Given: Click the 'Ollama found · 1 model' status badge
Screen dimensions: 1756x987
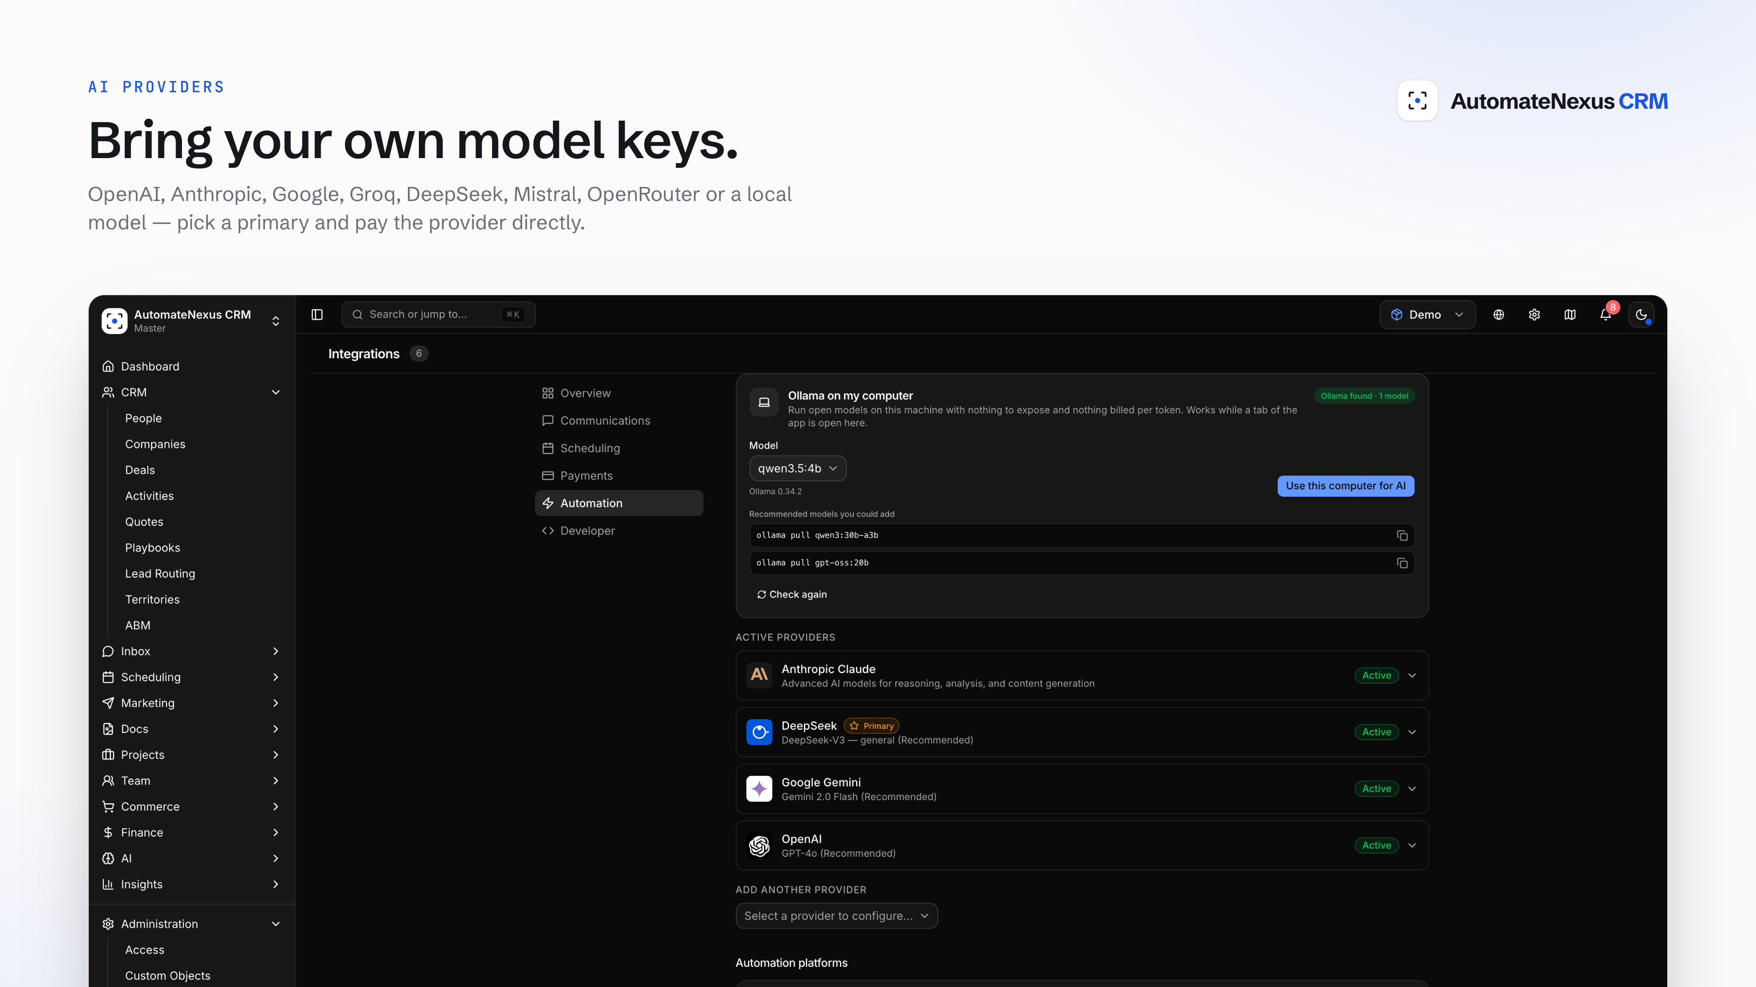Looking at the screenshot, I should 1364,396.
